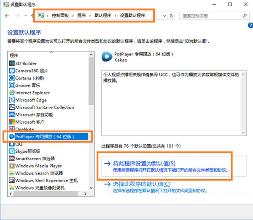Expand the chevron after 控制面板
The width and height of the screenshot is (253, 220).
(73, 16)
